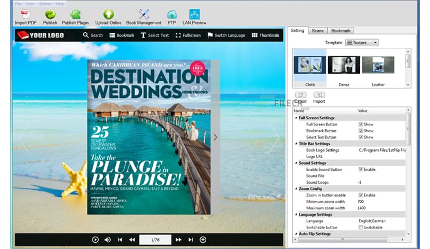Click the green Publish icon

(x=50, y=14)
